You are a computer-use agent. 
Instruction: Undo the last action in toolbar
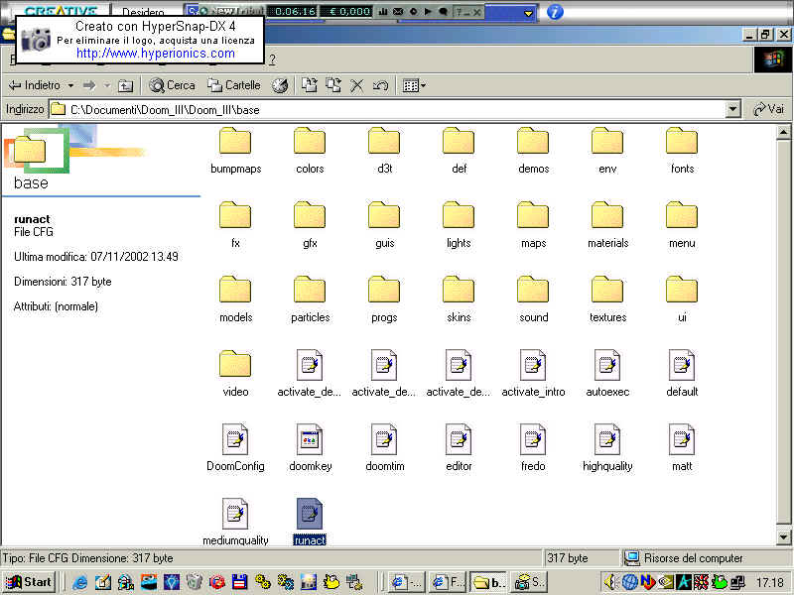381,86
